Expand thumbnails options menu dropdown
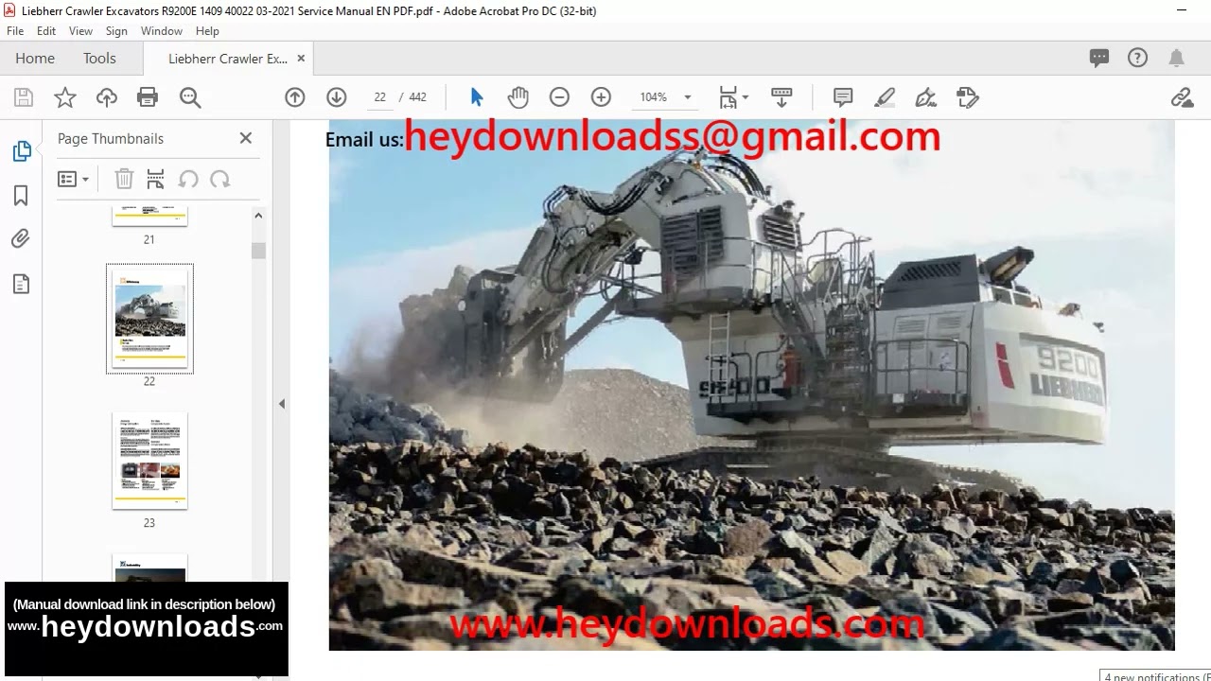This screenshot has height=681, width=1211. click(x=74, y=179)
